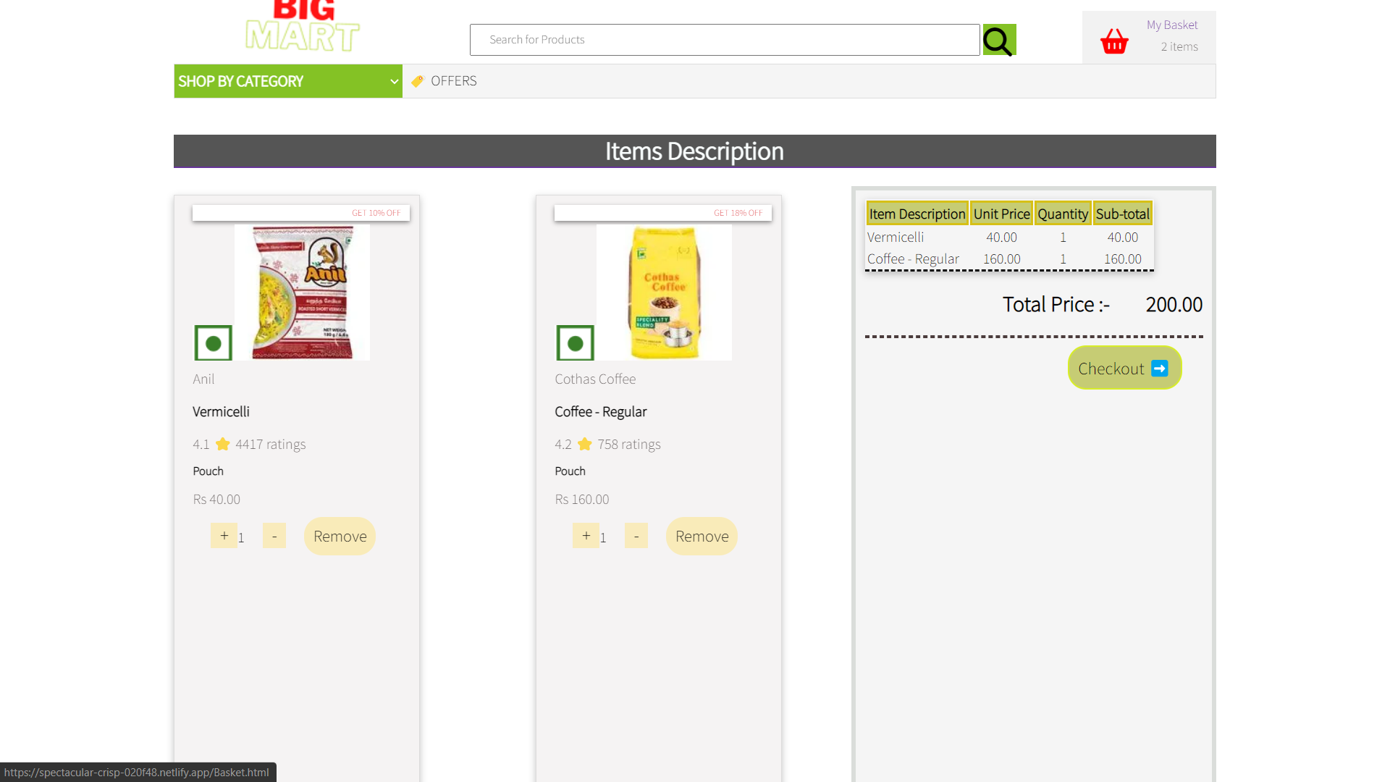Click the Total Price 200.00 value
Screen dimensions: 1390x782
1174,304
